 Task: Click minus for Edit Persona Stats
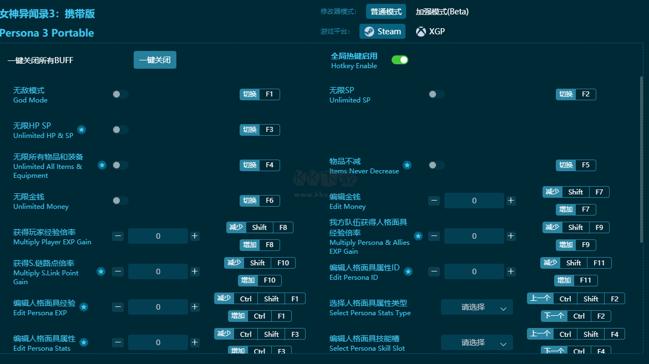click(118, 342)
